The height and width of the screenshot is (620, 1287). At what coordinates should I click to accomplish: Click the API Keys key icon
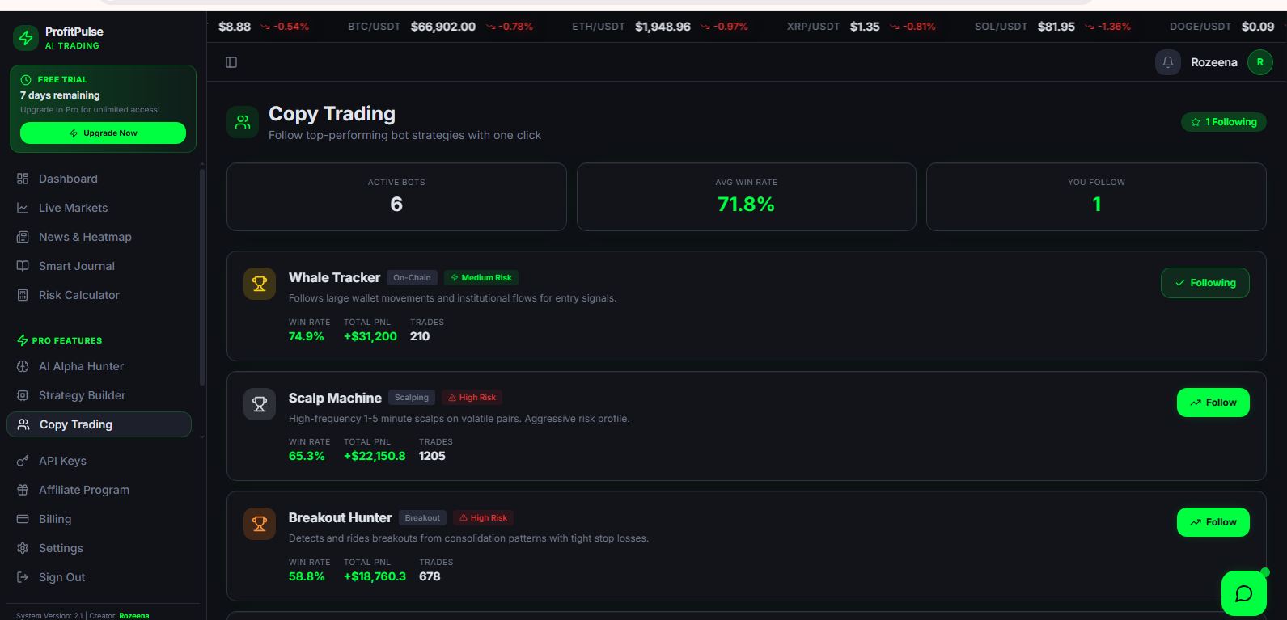coord(23,461)
